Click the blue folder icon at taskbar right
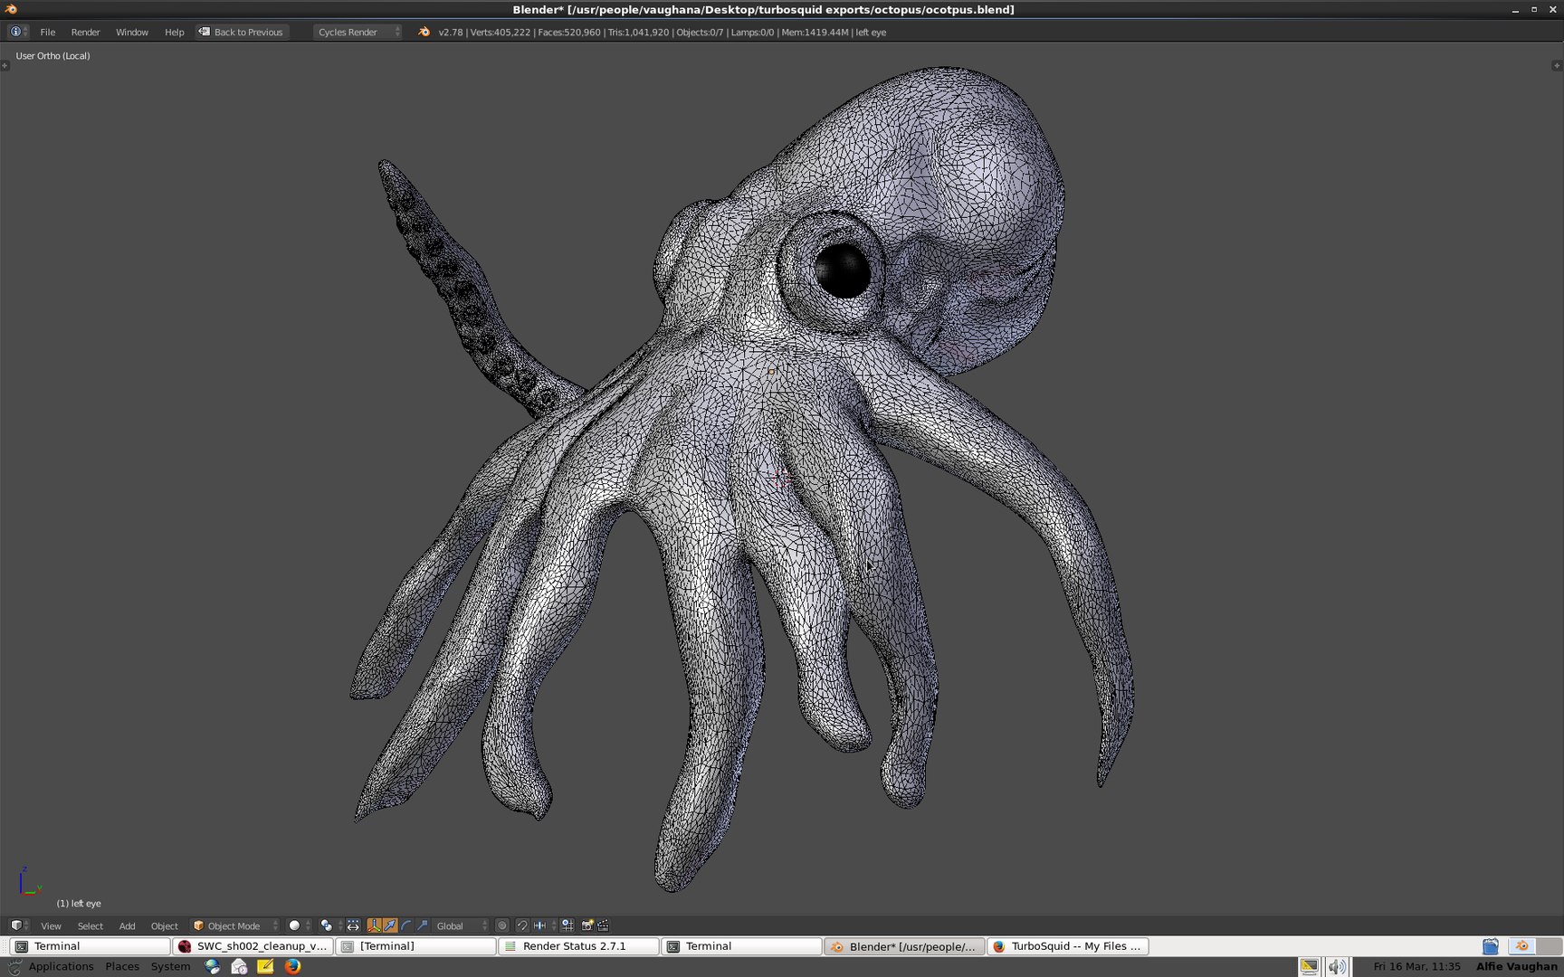The image size is (1564, 977). click(x=1491, y=946)
